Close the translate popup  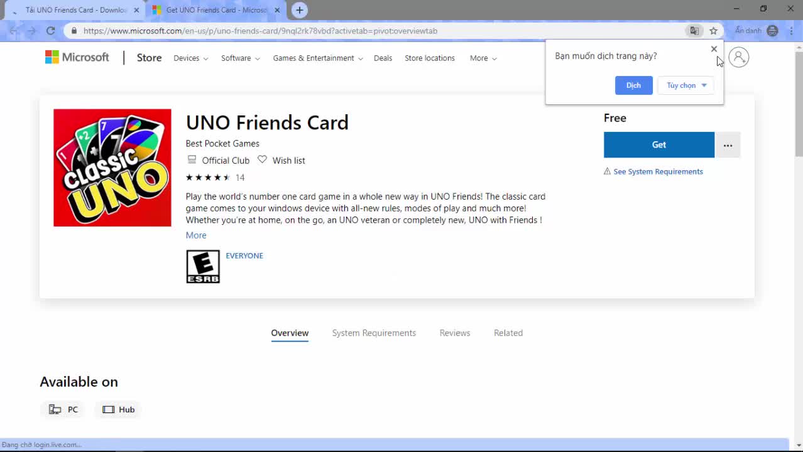[x=714, y=49]
